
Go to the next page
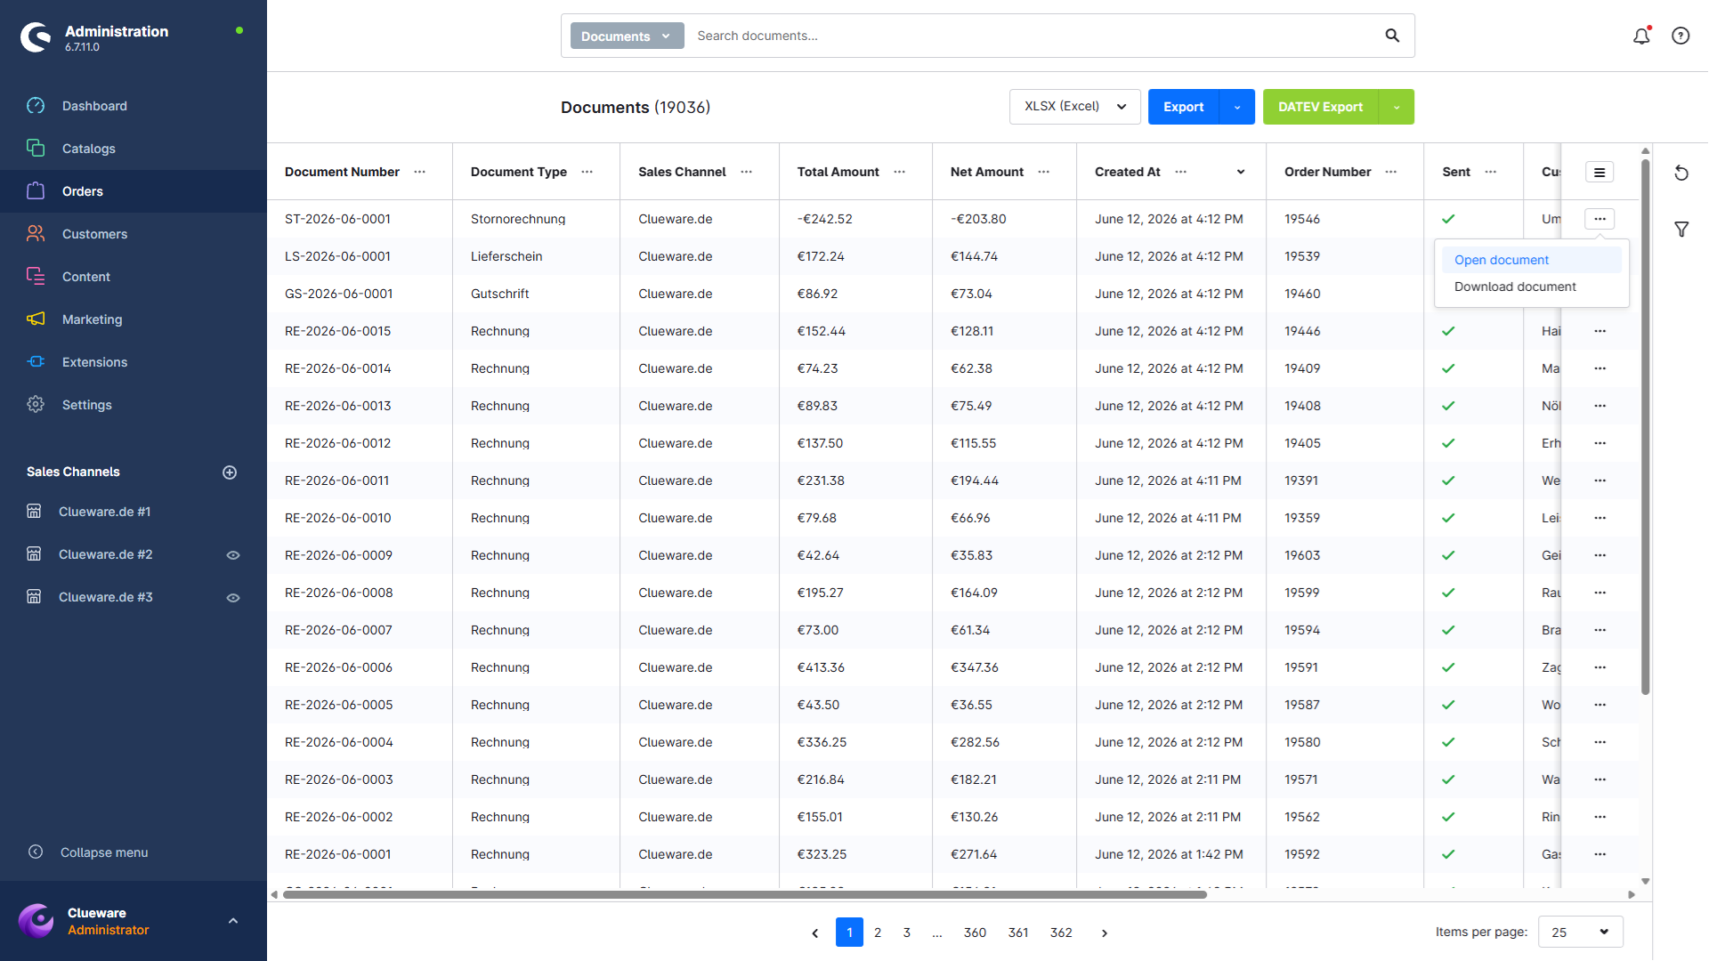pos(1105,933)
